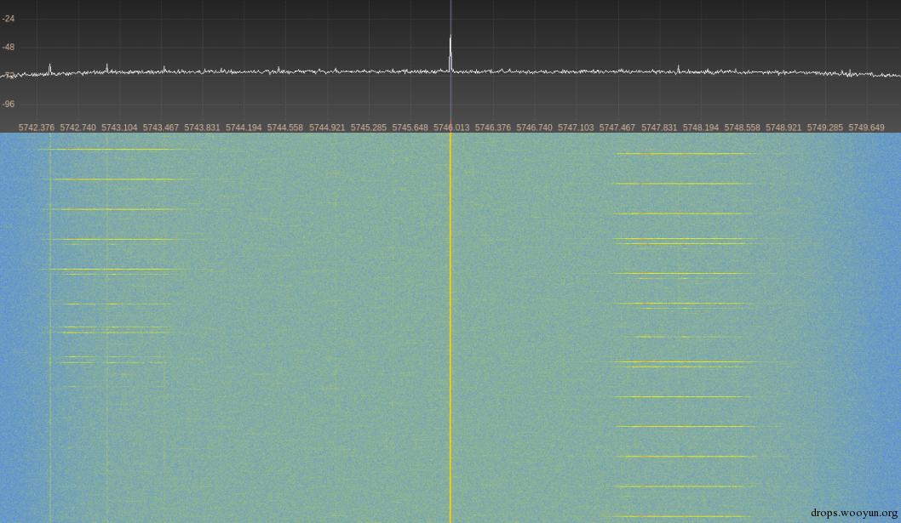Click the 5747.831 frequency axis label
Image resolution: width=901 pixels, height=523 pixels.
[x=659, y=128]
